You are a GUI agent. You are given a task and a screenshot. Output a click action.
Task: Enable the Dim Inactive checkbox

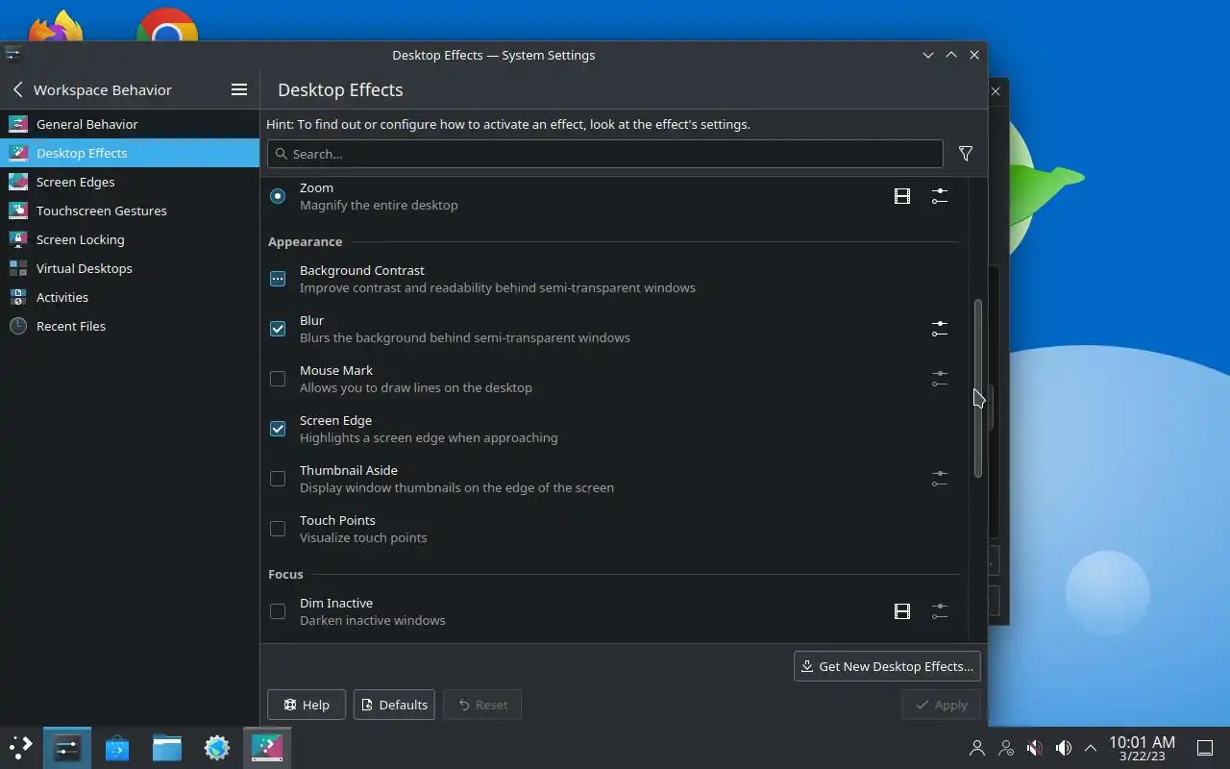pos(278,611)
